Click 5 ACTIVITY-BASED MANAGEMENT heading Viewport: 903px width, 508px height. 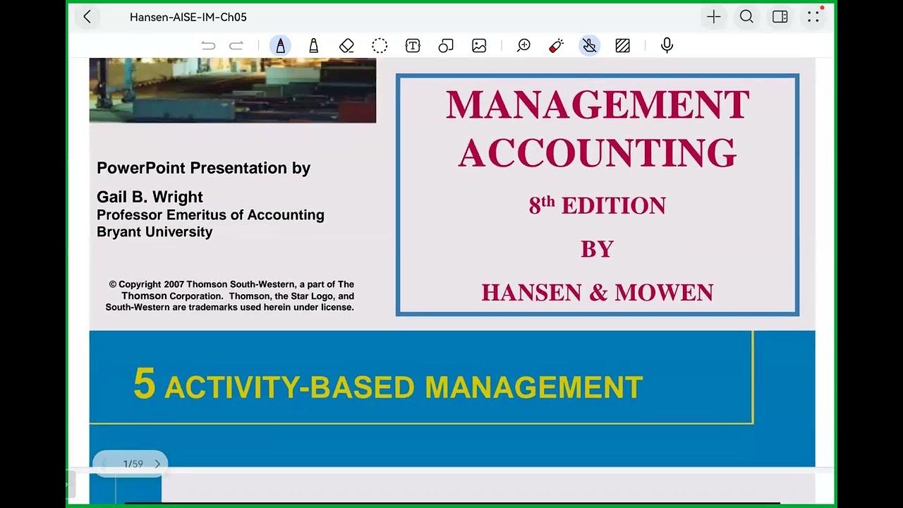387,385
